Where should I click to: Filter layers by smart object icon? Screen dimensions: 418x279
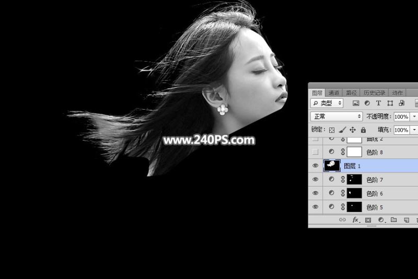(401, 103)
